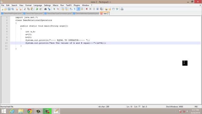Open the Format menu
The width and height of the screenshot is (202, 114).
click(28, 5)
